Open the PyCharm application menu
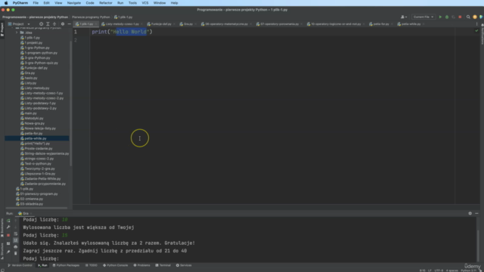The width and height of the screenshot is (484, 272). click(20, 3)
